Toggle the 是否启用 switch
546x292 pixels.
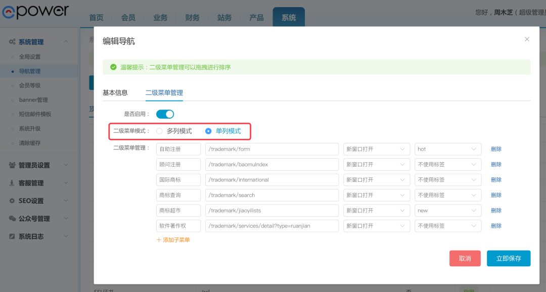(x=165, y=114)
